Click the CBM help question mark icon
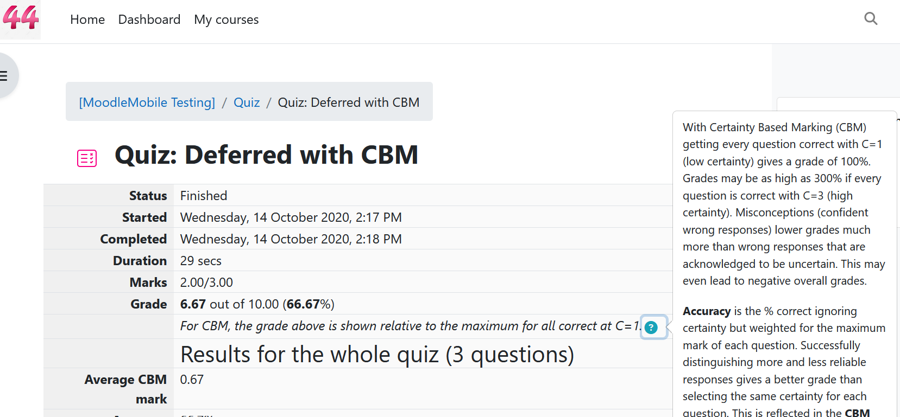Image resolution: width=900 pixels, height=417 pixels. point(651,327)
